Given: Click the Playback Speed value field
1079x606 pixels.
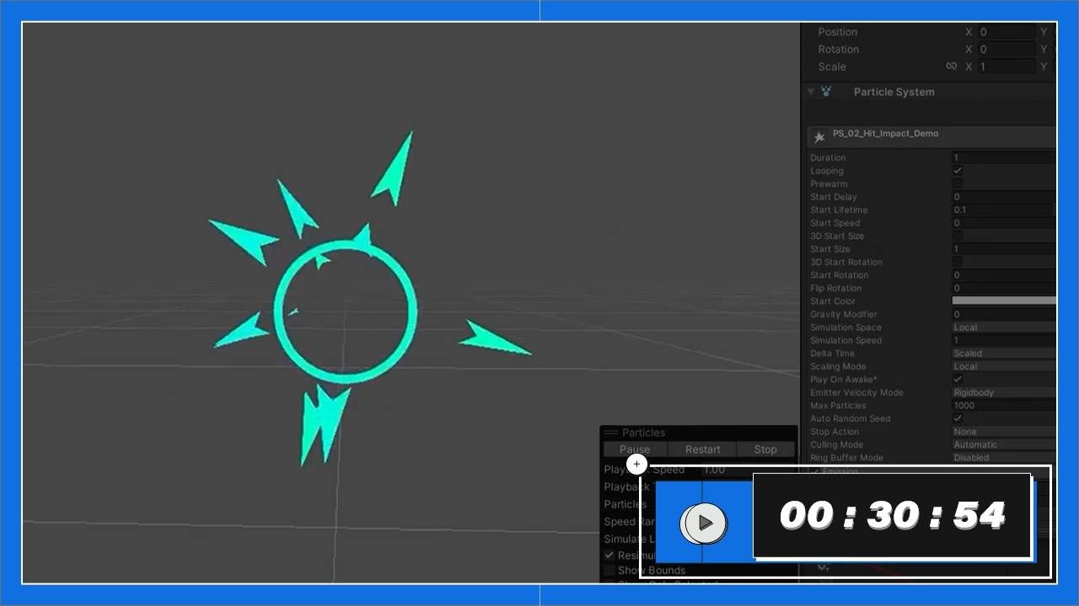Looking at the screenshot, I should click(x=748, y=470).
